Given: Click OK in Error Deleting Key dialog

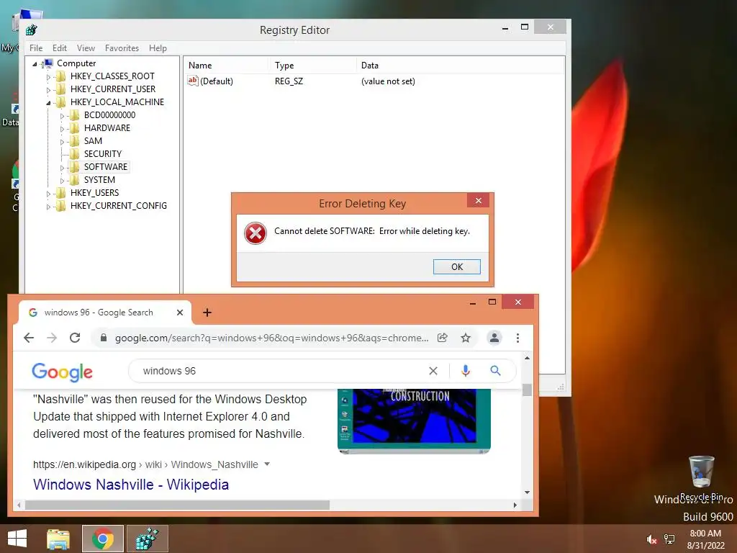Looking at the screenshot, I should [456, 266].
